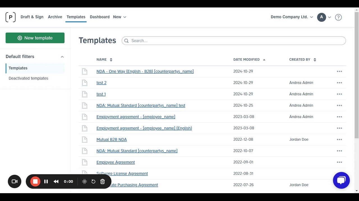Restart the recording with circular arrow icon
This screenshot has width=359, height=201.
93,181
